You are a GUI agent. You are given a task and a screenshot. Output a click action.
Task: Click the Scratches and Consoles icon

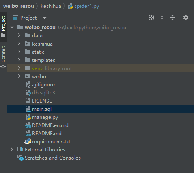tap(20, 158)
